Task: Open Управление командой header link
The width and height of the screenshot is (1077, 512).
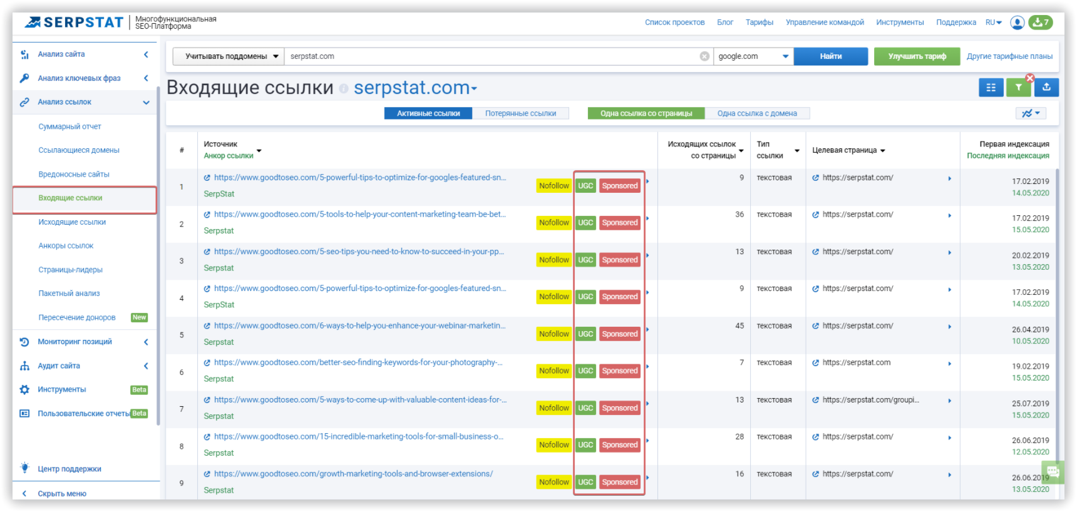Action: pos(825,23)
